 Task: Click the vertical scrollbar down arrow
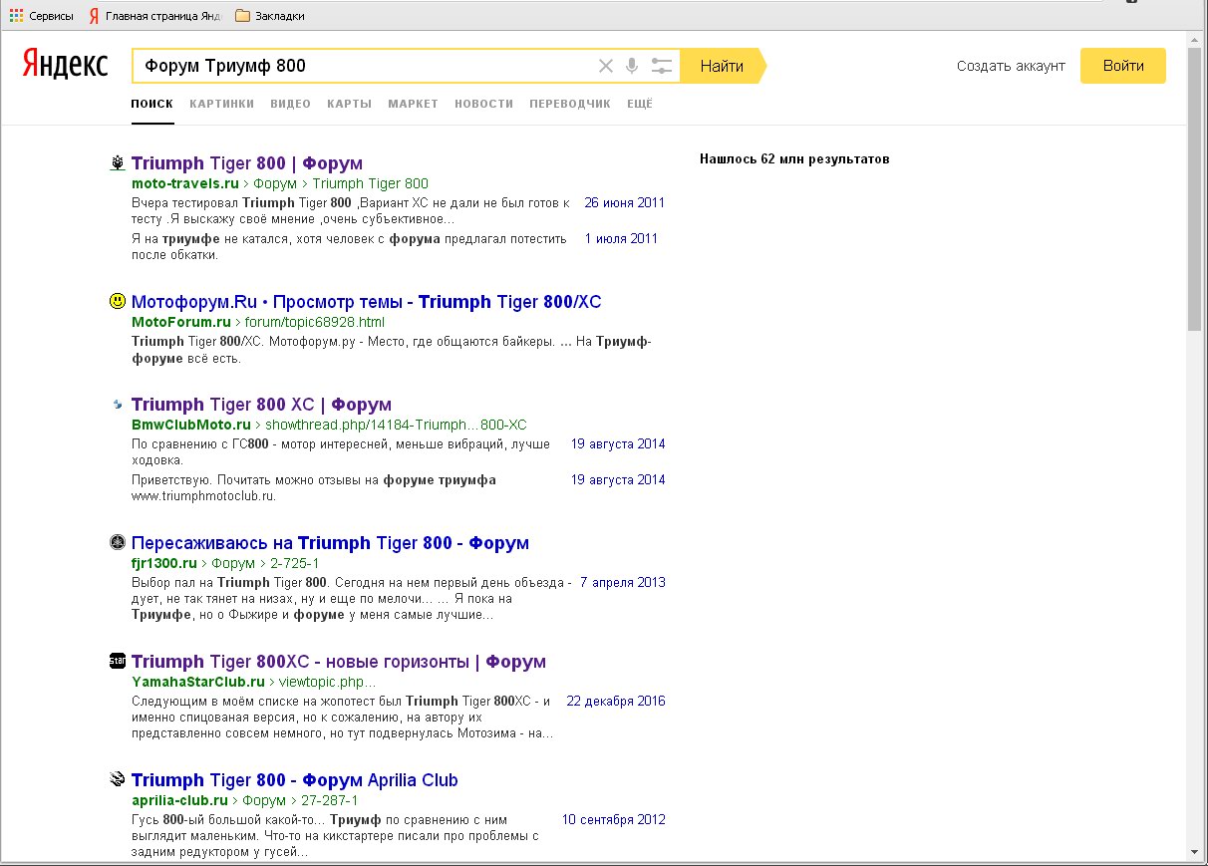1194,852
